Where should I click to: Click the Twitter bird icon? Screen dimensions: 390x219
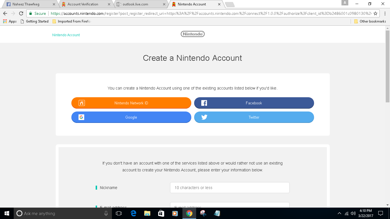pyautogui.click(x=204, y=117)
